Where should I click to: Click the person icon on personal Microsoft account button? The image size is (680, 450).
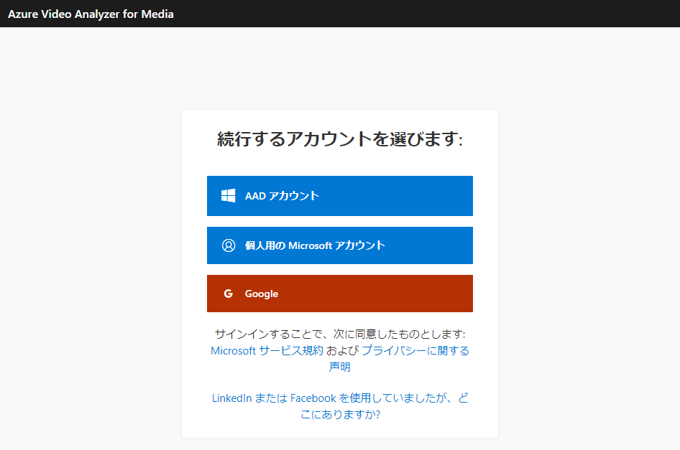[x=229, y=245]
